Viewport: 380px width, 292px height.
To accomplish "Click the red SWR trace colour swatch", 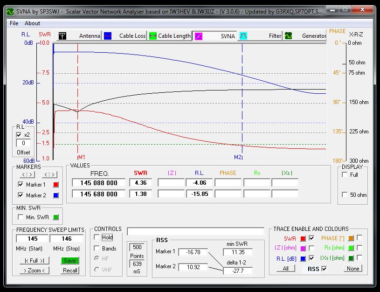I will click(x=303, y=238).
